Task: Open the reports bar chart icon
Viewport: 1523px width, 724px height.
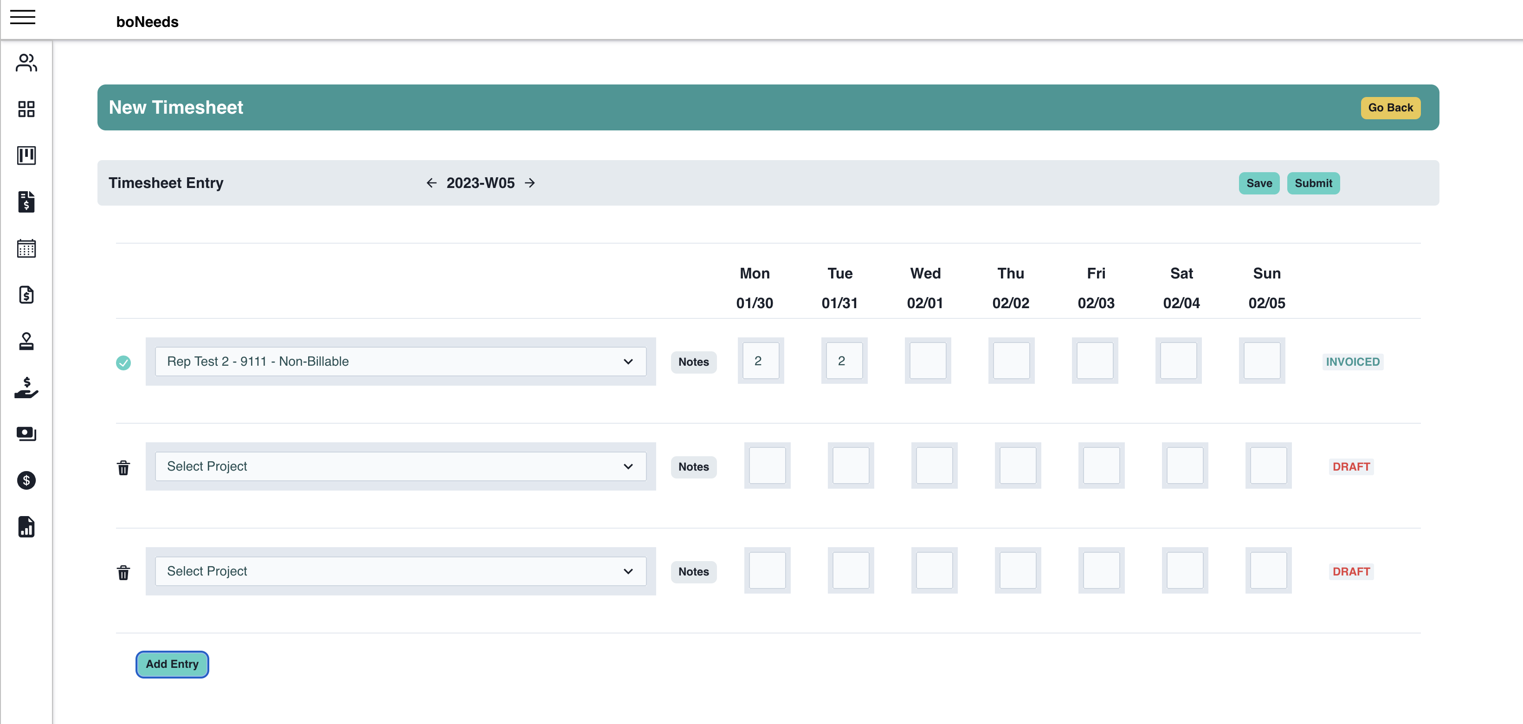Action: [26, 527]
